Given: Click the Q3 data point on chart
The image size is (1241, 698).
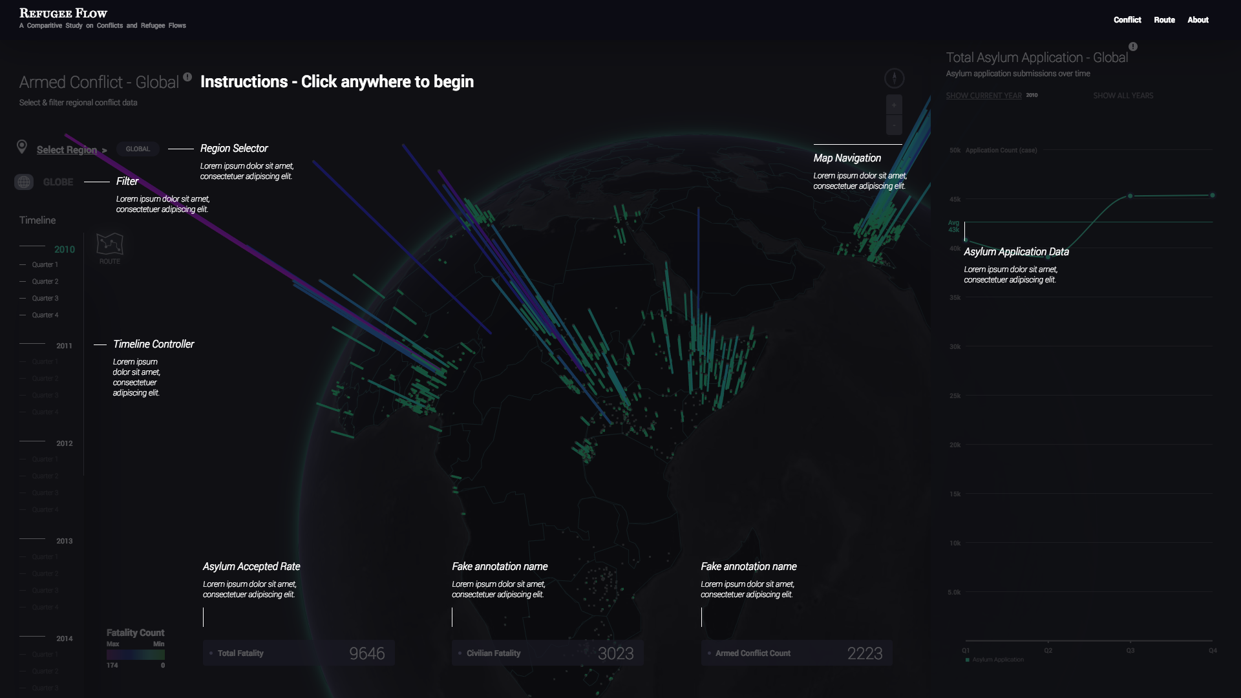Looking at the screenshot, I should click(1130, 196).
